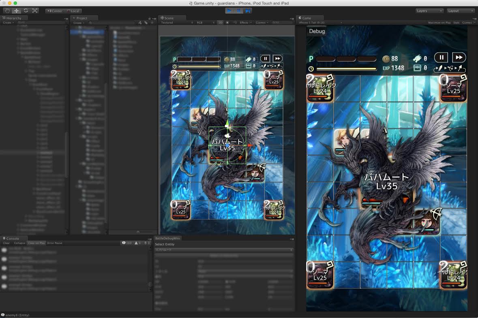Toggle 2D mode in Scene view
478x318 pixels.
click(x=220, y=23)
